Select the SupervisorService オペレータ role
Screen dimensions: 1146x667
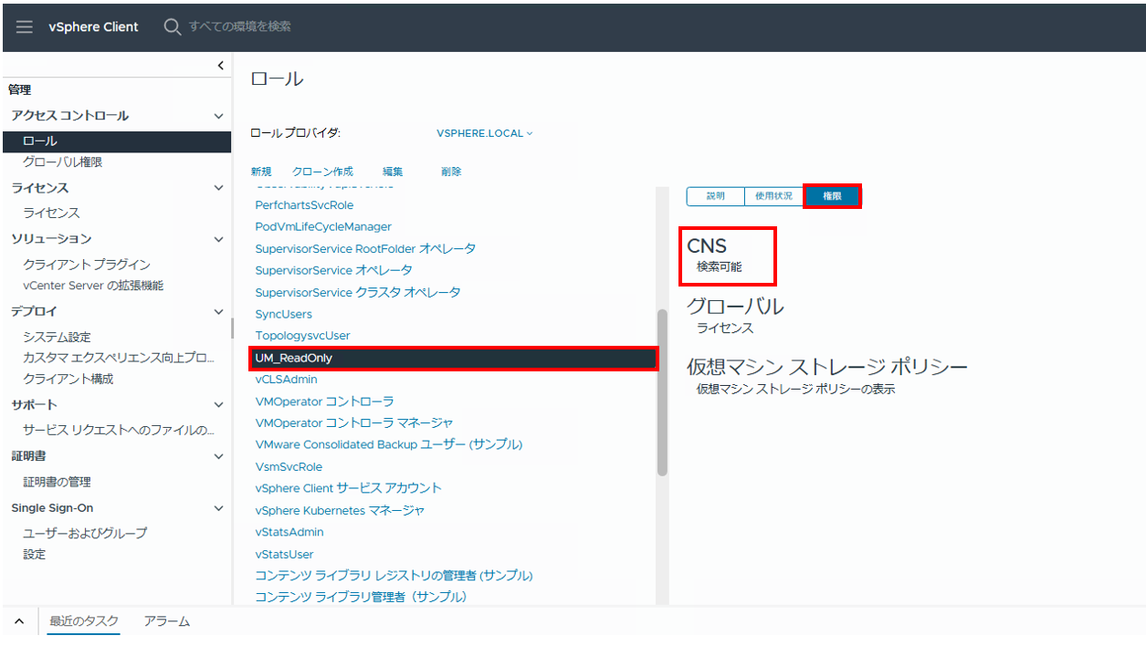pos(333,270)
